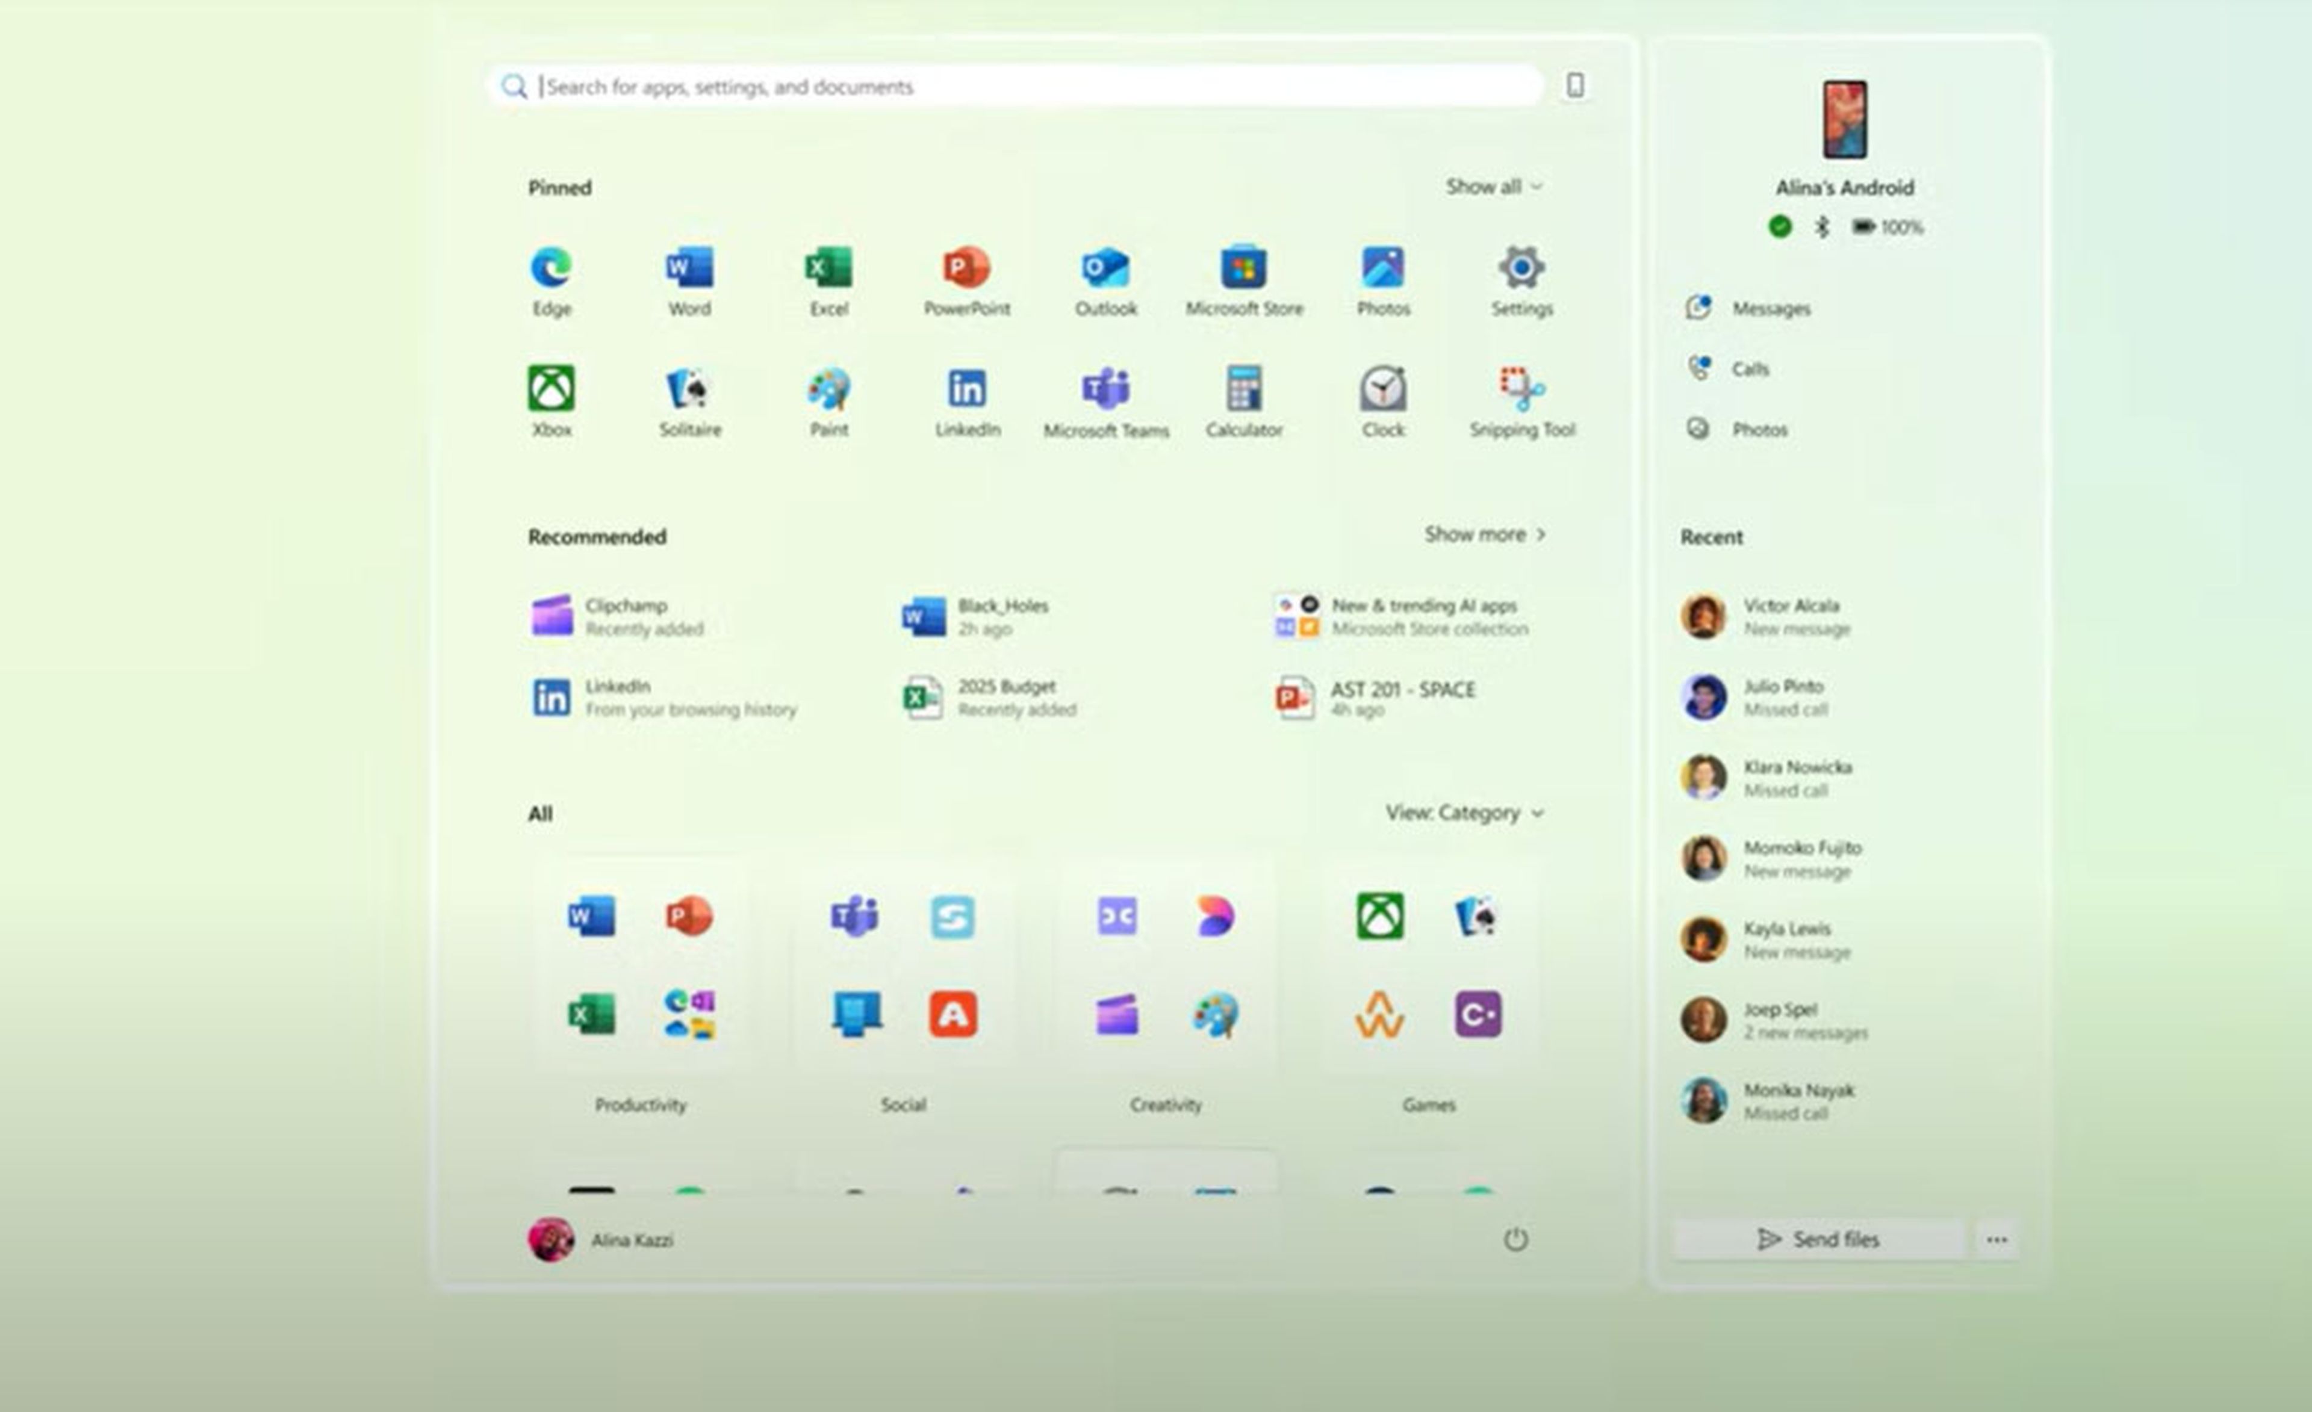This screenshot has height=1412, width=2312.
Task: Launch Xbox from the Pinned section
Action: point(552,401)
